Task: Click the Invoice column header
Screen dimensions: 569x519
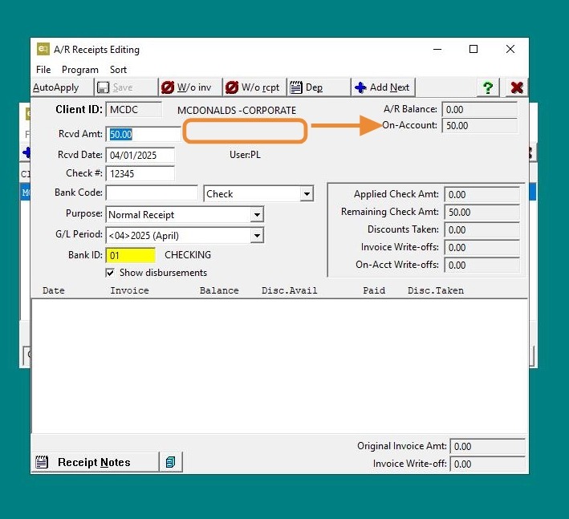Action: click(x=129, y=290)
